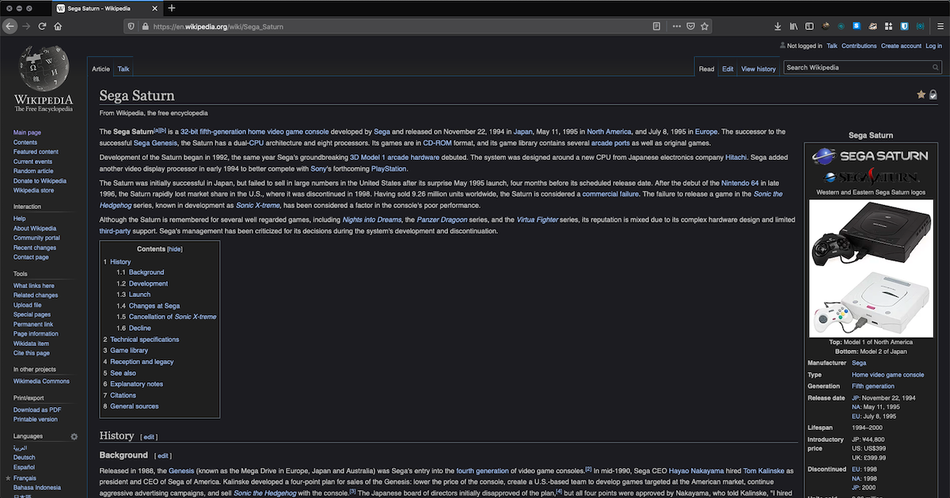Screen dimensions: 950x498
Task: Open the downloads arrow icon
Action: [778, 26]
